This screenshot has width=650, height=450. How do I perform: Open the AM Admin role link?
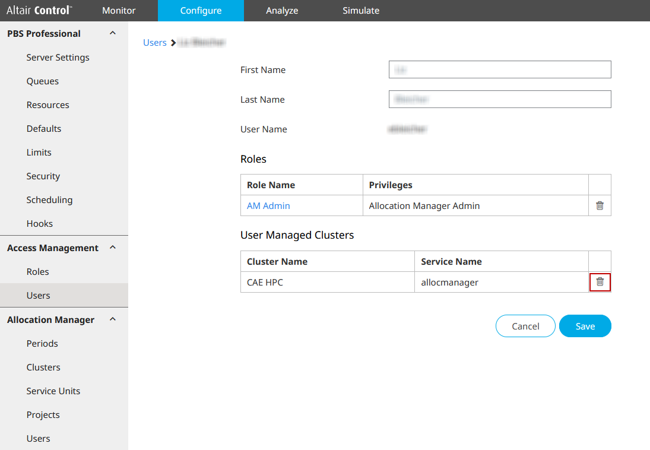point(268,206)
